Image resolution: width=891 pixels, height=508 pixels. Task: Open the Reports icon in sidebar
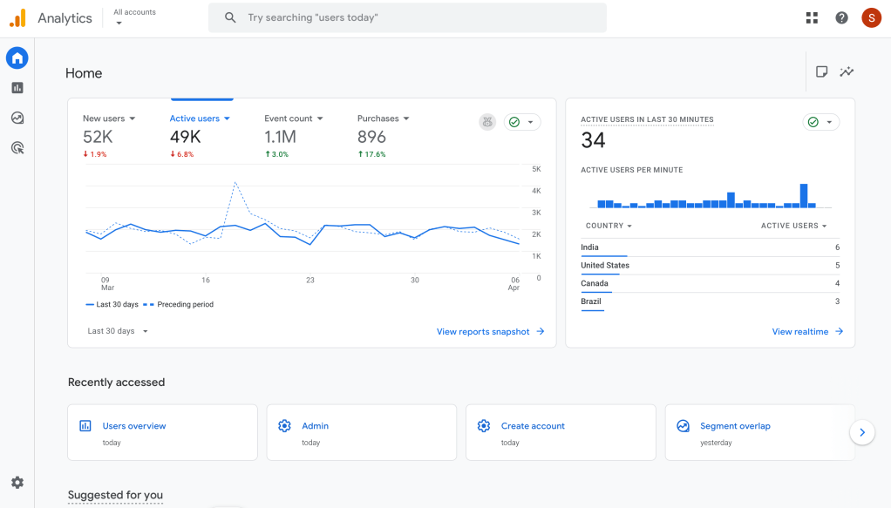click(x=17, y=88)
